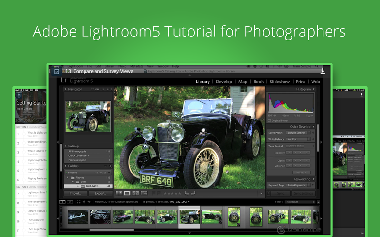380x237 pixels.
Task: Select the first filmstrip thumbnail
Action: click(x=78, y=216)
